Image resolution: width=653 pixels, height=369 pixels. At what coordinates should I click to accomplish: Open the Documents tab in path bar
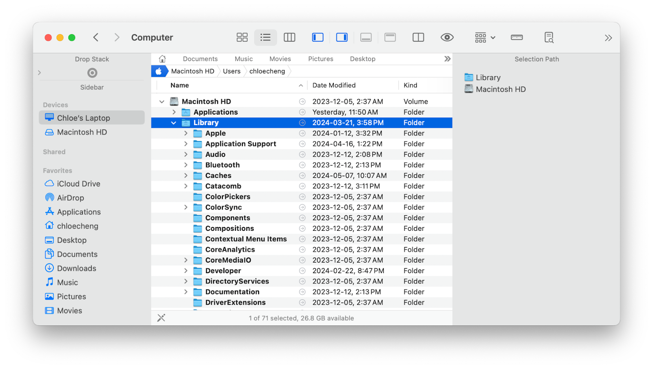(200, 59)
